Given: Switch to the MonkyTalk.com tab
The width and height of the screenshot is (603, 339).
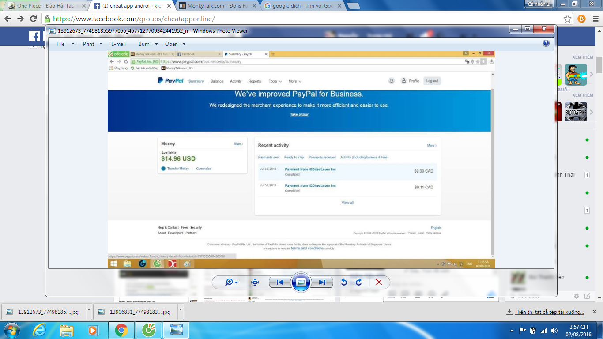Looking at the screenshot, I should [217, 6].
